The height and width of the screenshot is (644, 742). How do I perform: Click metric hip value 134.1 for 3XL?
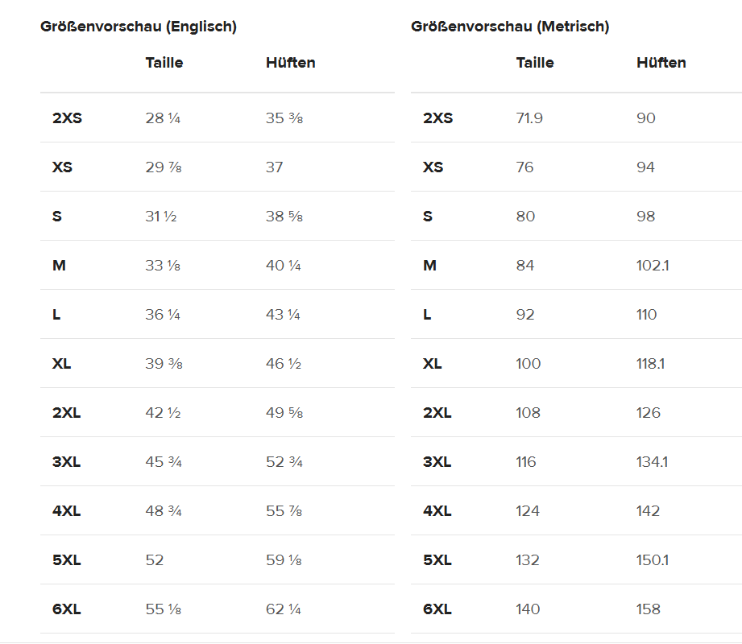coord(653,462)
